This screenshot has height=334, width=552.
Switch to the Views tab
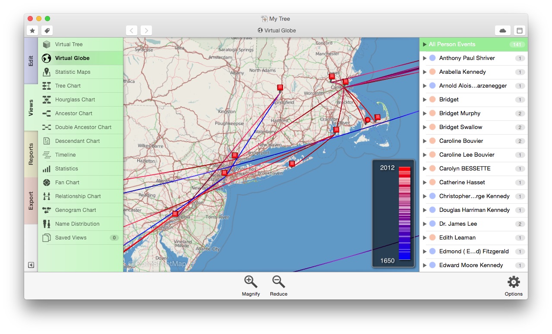[31, 107]
